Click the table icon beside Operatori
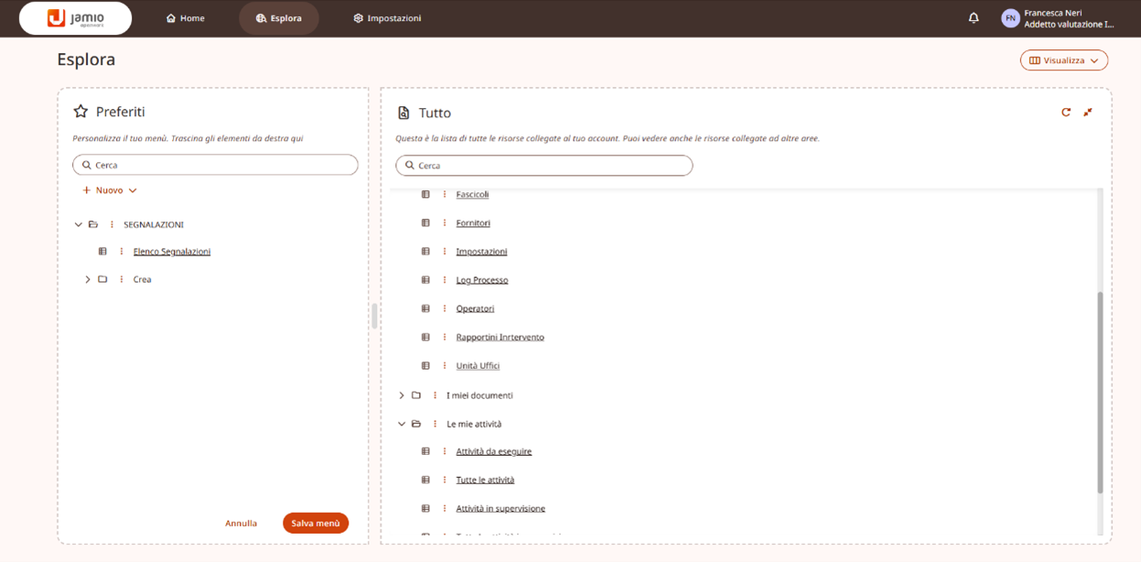The width and height of the screenshot is (1141, 562). 425,308
